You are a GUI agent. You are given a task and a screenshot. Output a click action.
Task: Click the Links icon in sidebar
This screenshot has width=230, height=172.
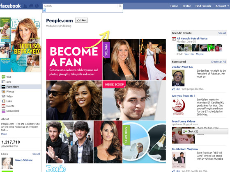[3, 101]
